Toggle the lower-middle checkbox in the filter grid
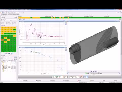This screenshot has height=92, width=122. (6, 24)
